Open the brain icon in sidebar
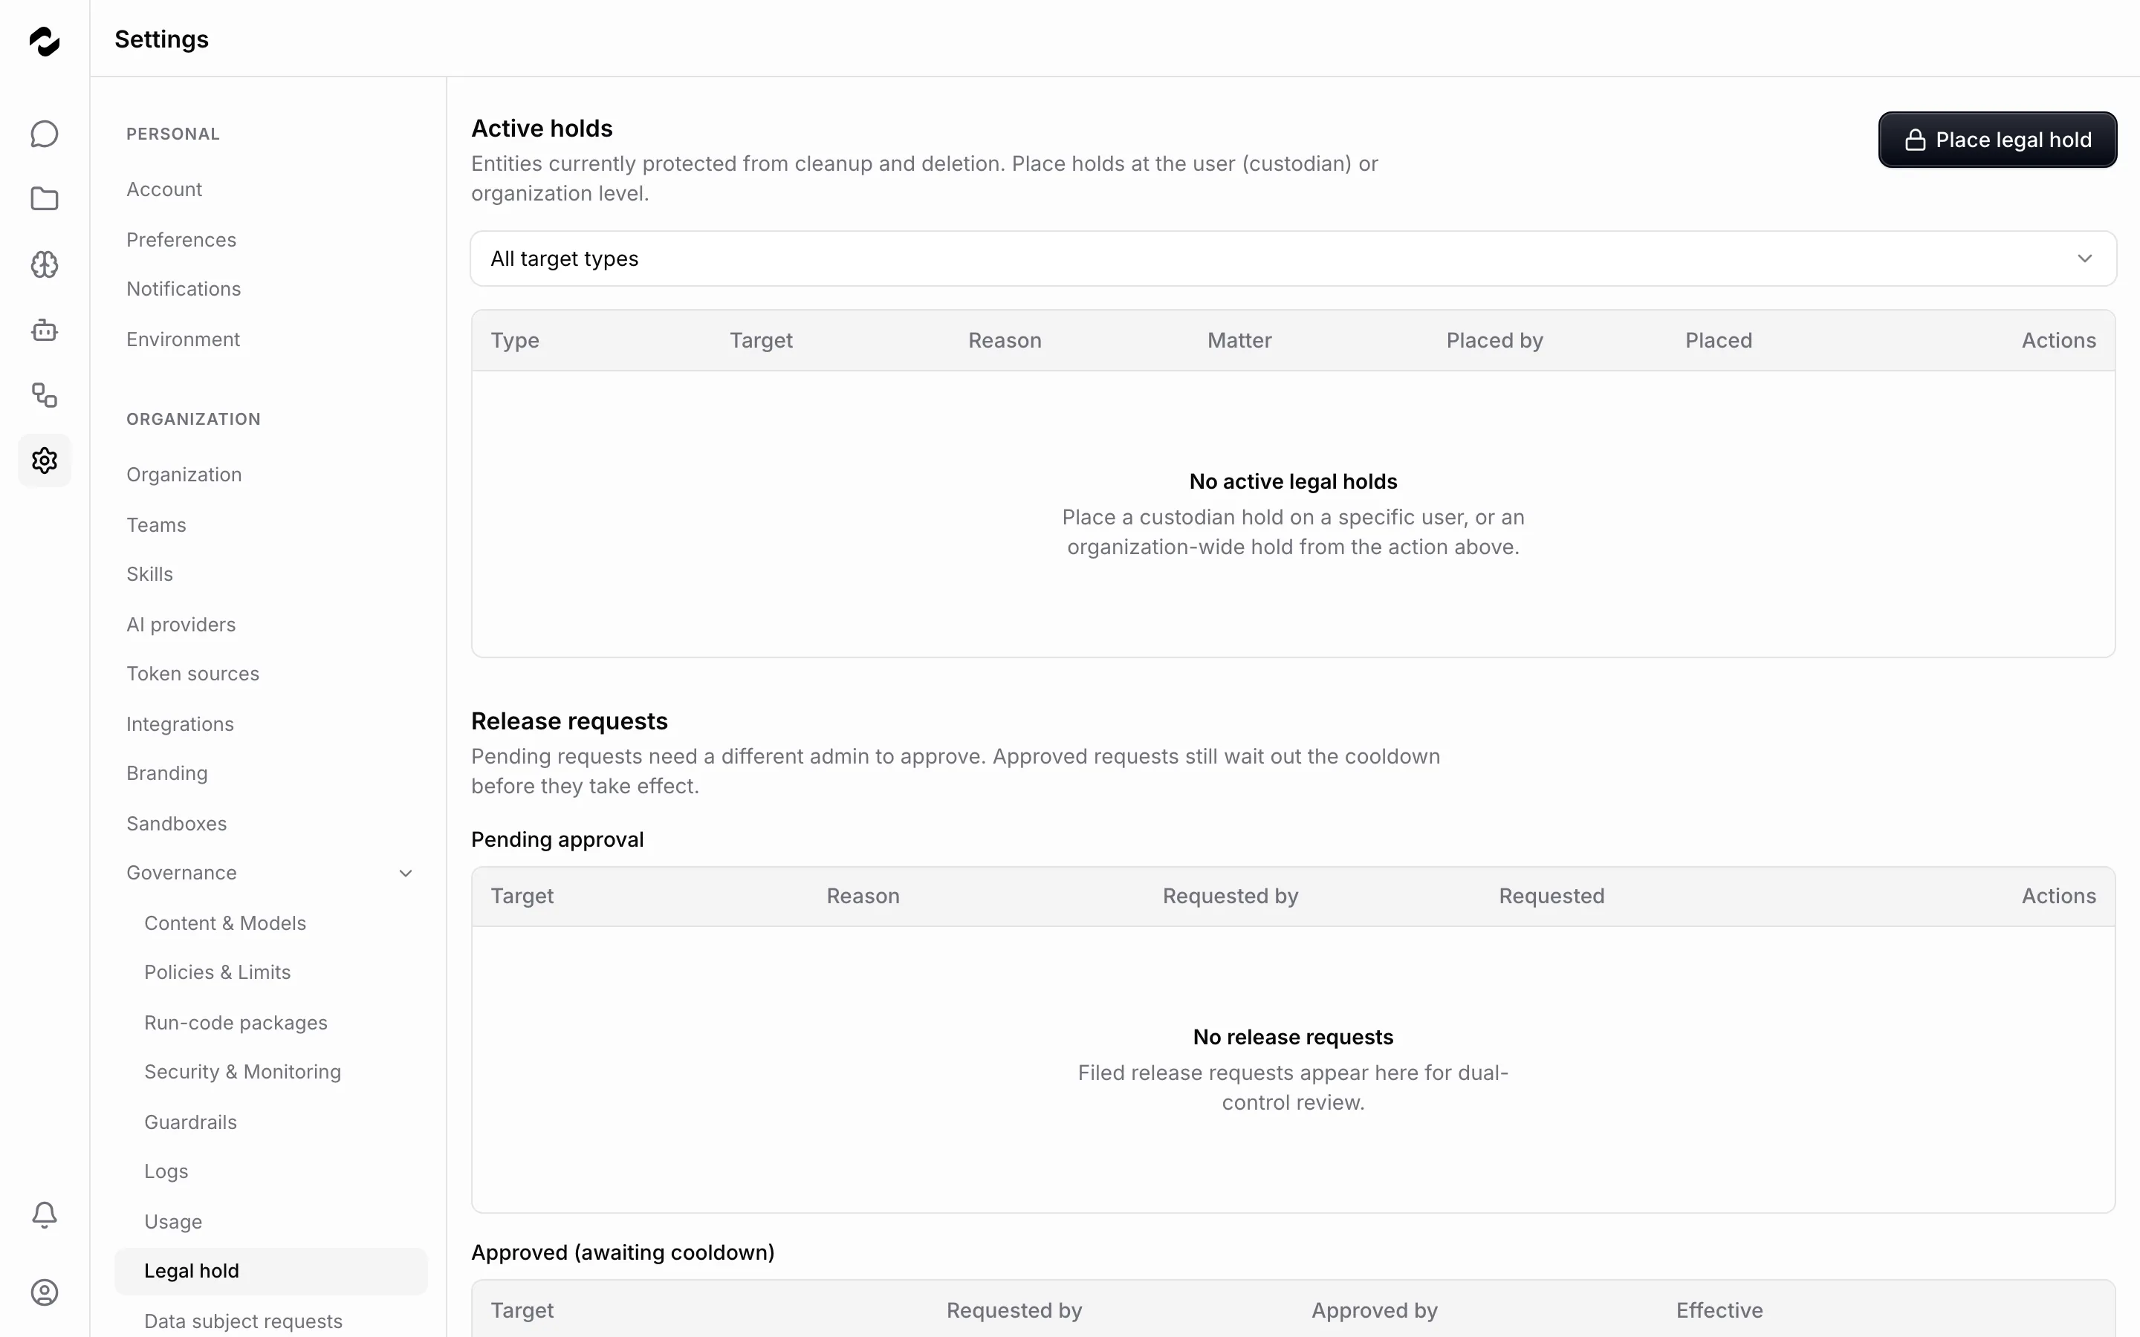2140x1337 pixels. click(x=45, y=264)
